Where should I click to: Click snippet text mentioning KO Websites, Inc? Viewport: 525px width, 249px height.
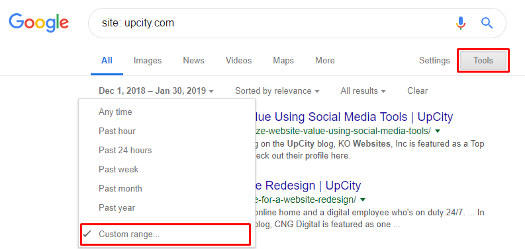point(370,150)
